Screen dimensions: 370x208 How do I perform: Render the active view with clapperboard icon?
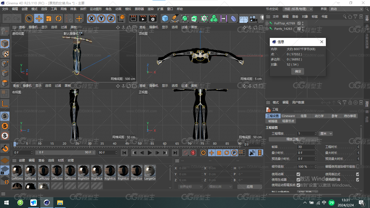click(133, 18)
